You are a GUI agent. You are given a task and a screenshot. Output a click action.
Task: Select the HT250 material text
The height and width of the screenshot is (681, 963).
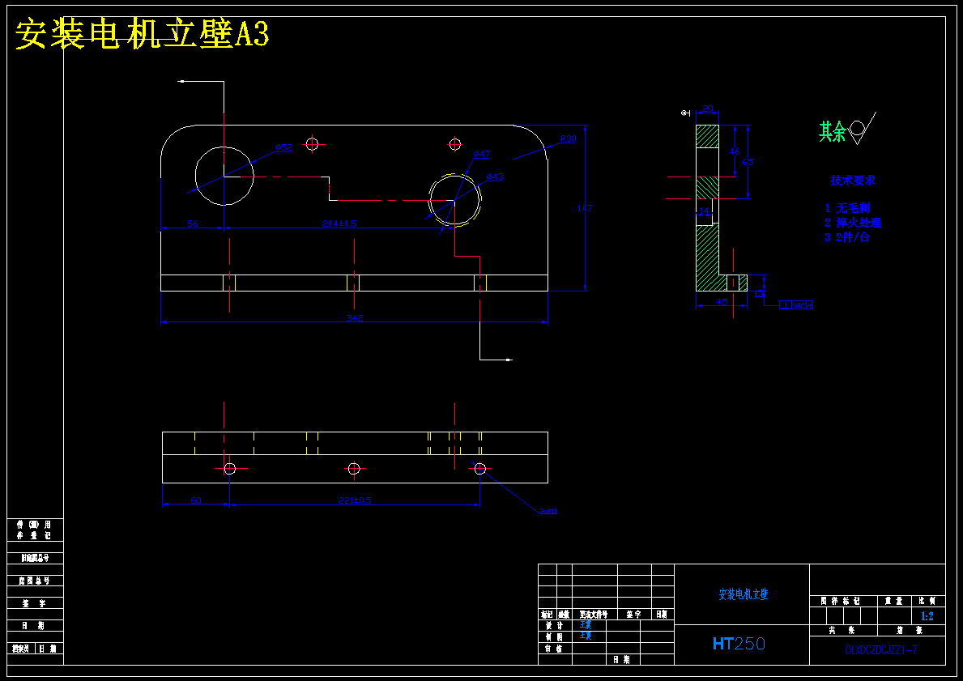[x=739, y=644]
